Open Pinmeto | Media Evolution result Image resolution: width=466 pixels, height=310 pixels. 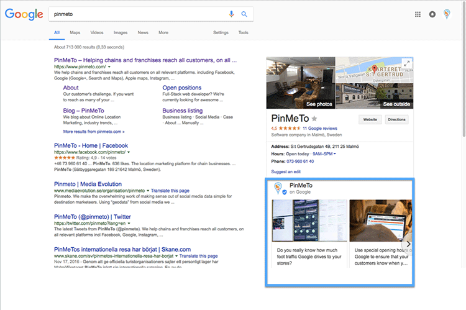pyautogui.click(x=88, y=184)
